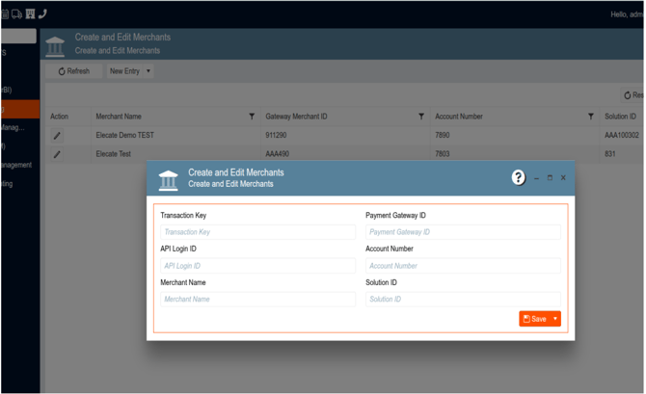
Task: Focus the Transaction Key input field
Action: 257,232
